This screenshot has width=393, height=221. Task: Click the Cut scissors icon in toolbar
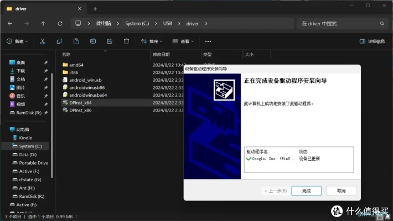43,41
